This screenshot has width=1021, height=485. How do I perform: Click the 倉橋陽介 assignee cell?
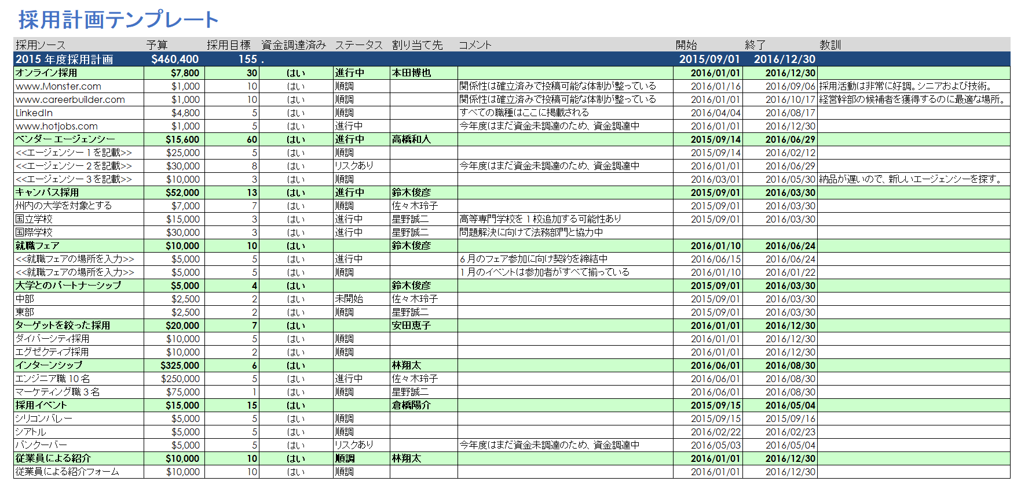point(411,406)
